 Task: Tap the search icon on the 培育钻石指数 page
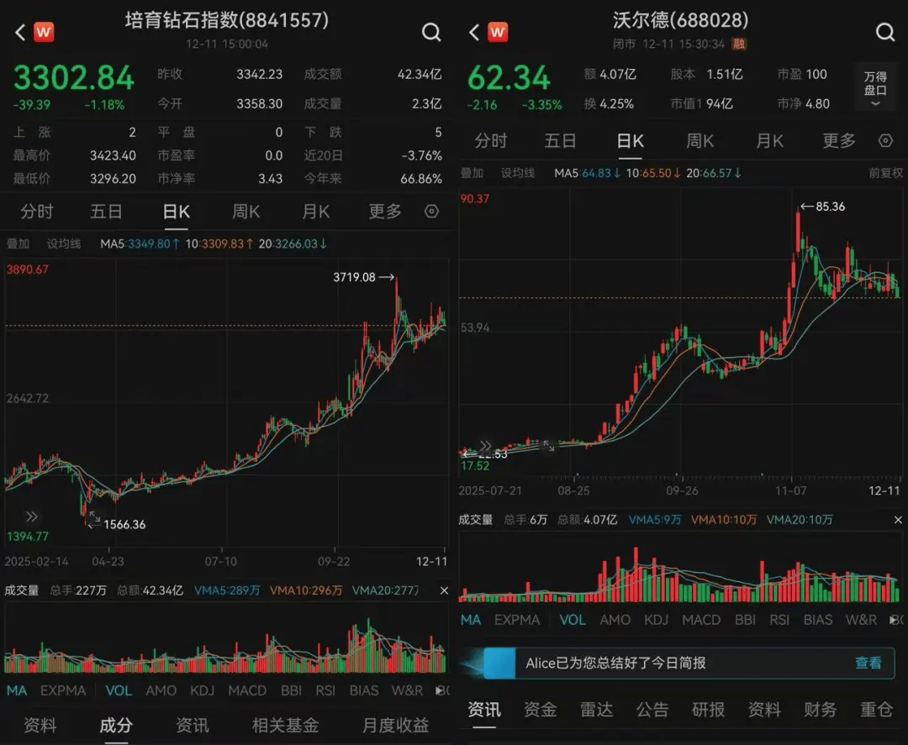click(x=431, y=33)
